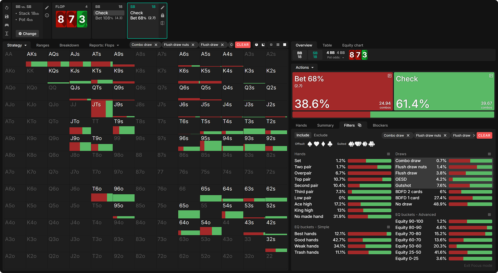The width and height of the screenshot is (498, 273).
Task: Open the Actions dropdown
Action: [x=304, y=67]
